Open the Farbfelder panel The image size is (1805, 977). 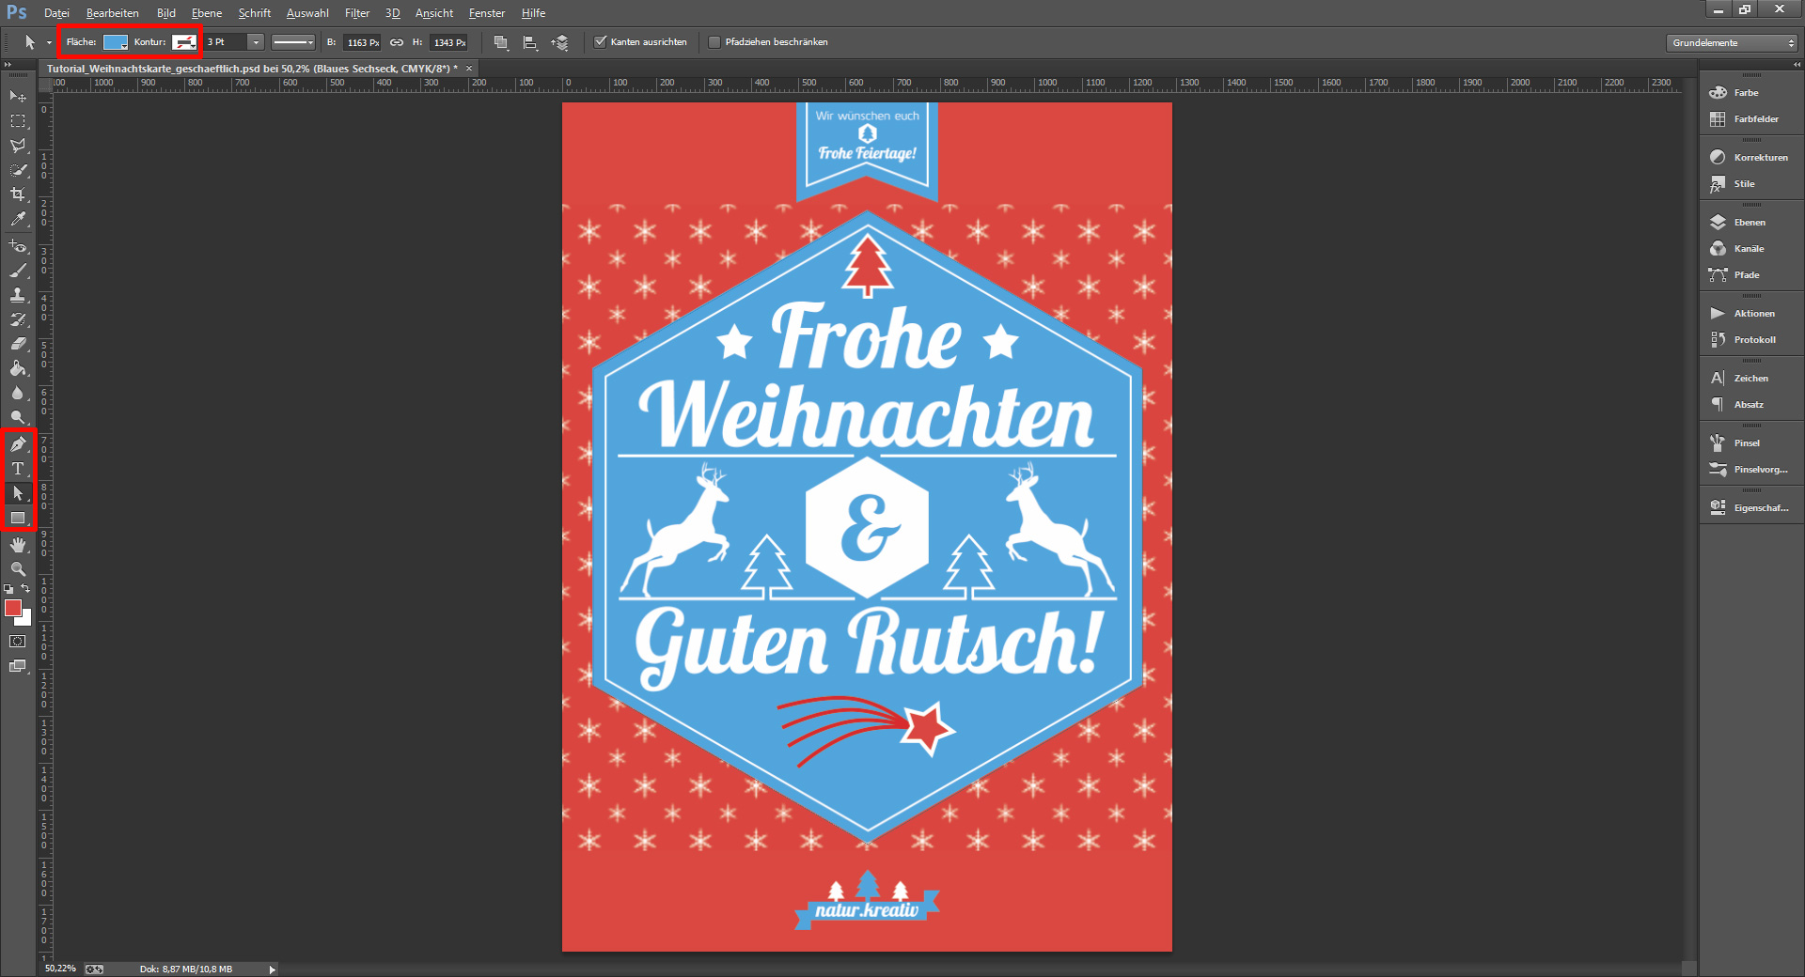(1754, 118)
